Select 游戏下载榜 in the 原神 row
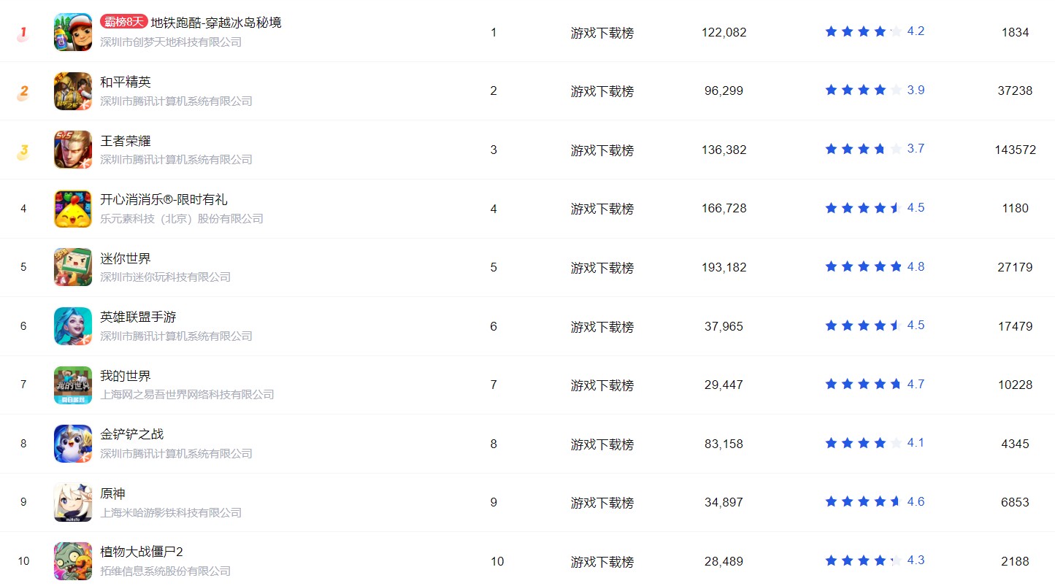 [602, 503]
